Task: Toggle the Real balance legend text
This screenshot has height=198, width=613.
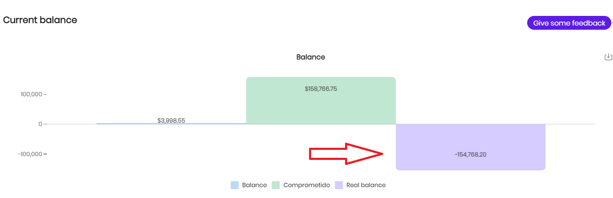Action: 366,185
